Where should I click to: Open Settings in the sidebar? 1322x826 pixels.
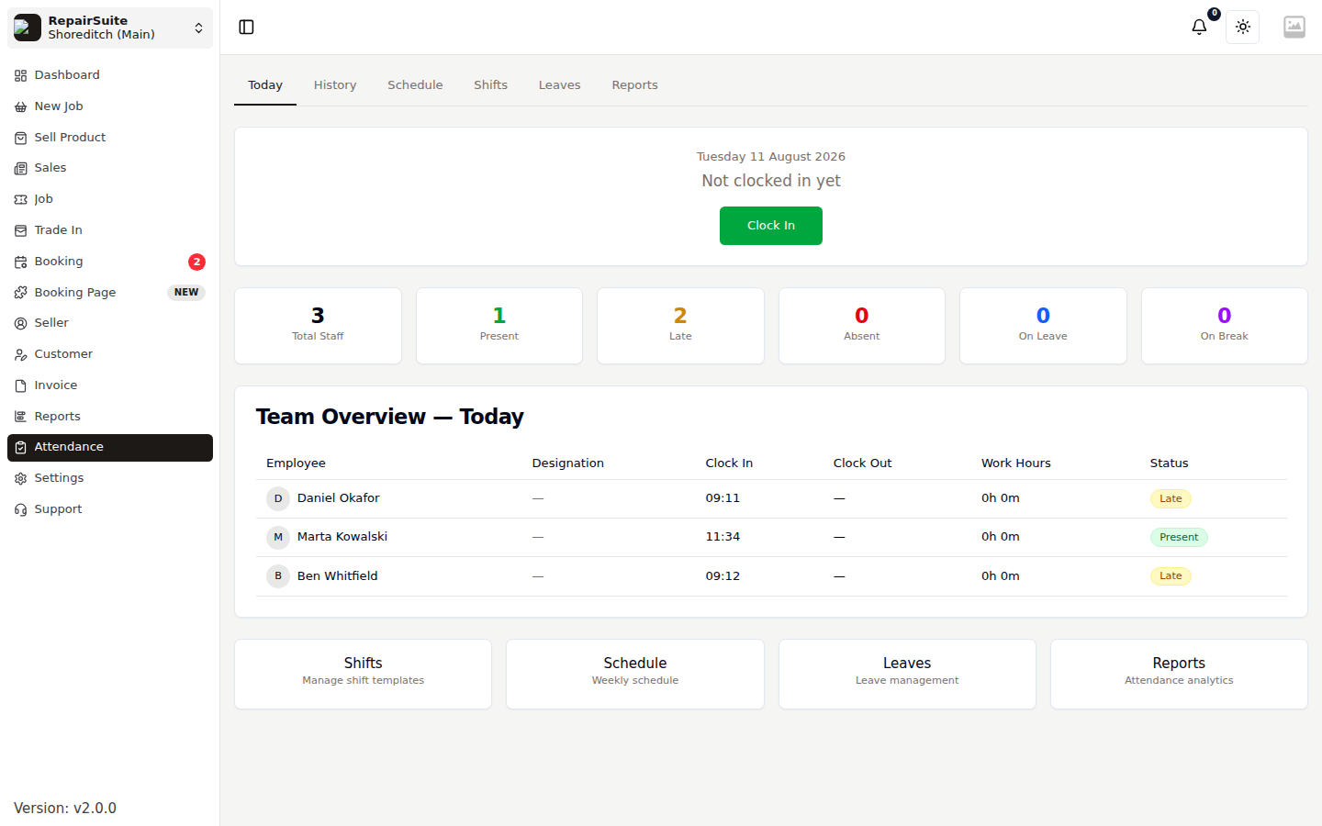[x=110, y=478]
